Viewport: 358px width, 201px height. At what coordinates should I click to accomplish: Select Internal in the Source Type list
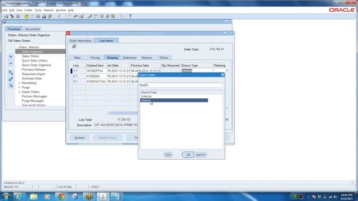(174, 100)
